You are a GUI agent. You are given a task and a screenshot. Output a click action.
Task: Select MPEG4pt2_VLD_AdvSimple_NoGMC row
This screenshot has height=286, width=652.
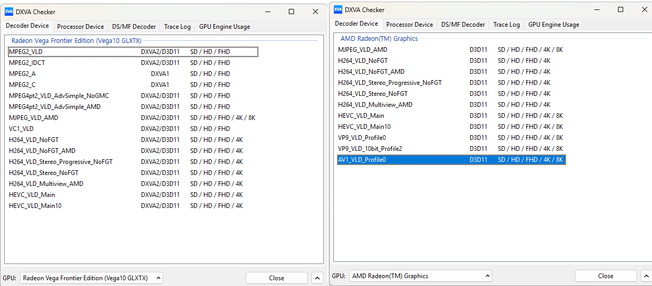[x=133, y=96]
